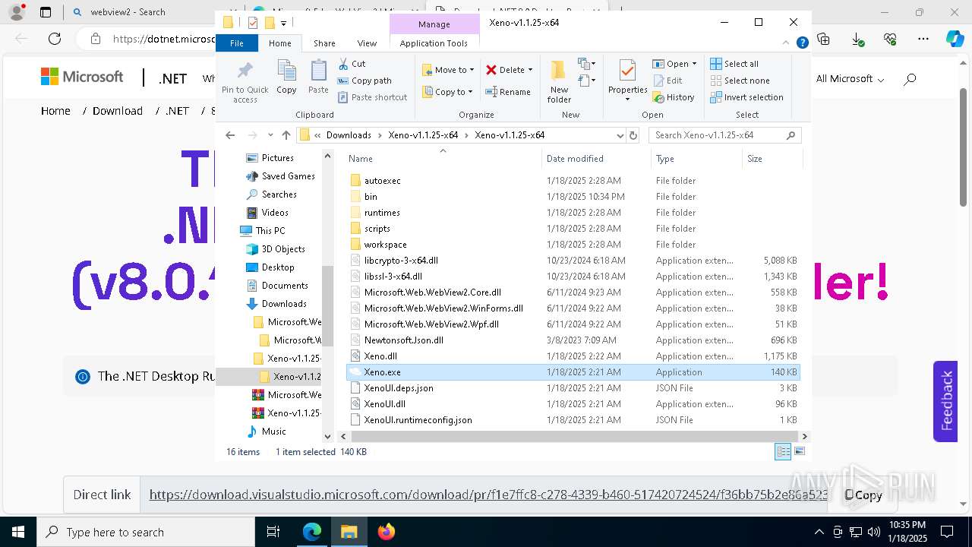Click the Paste ribbon icon
Image resolution: width=972 pixels, height=547 pixels.
pos(318,77)
